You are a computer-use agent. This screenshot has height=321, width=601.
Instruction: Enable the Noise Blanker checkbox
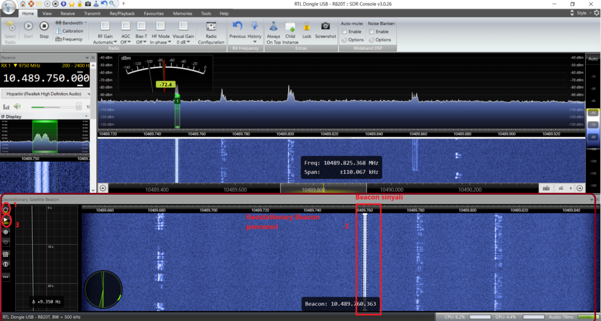(371, 32)
